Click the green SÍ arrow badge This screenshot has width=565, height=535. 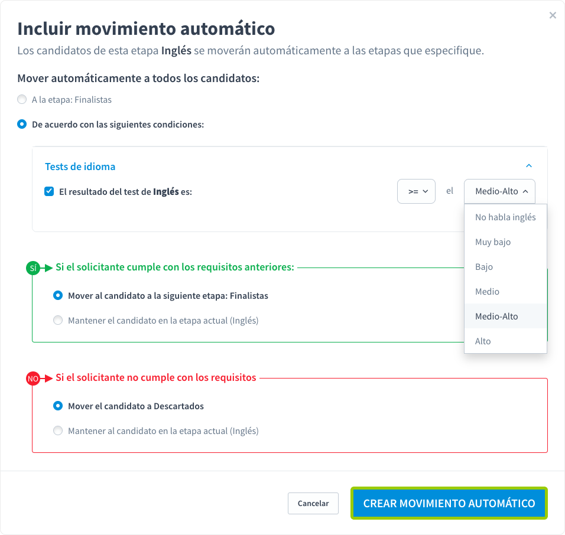click(x=34, y=267)
